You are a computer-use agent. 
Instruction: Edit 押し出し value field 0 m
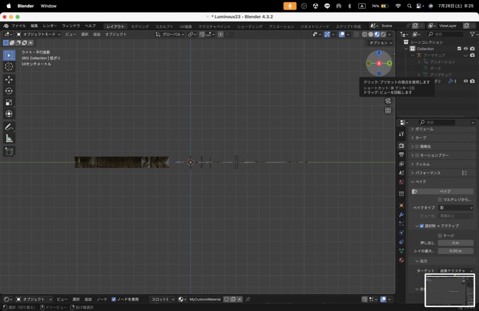[x=456, y=243]
